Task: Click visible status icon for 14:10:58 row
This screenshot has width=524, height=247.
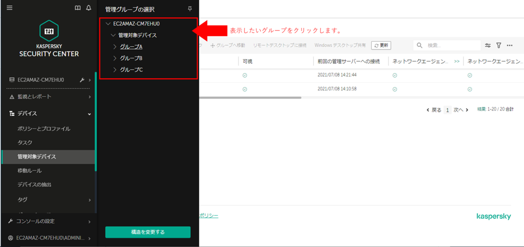Action: pos(245,89)
